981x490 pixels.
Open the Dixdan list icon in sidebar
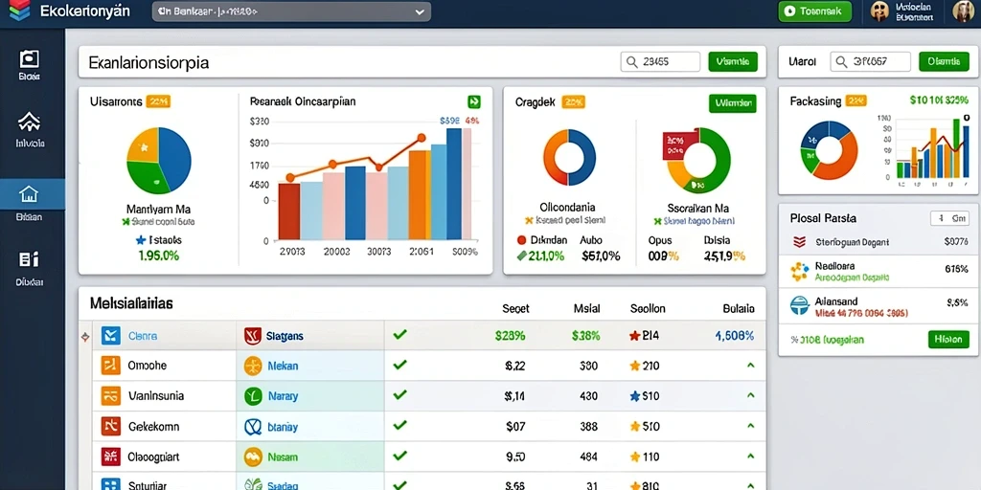pyautogui.click(x=30, y=260)
